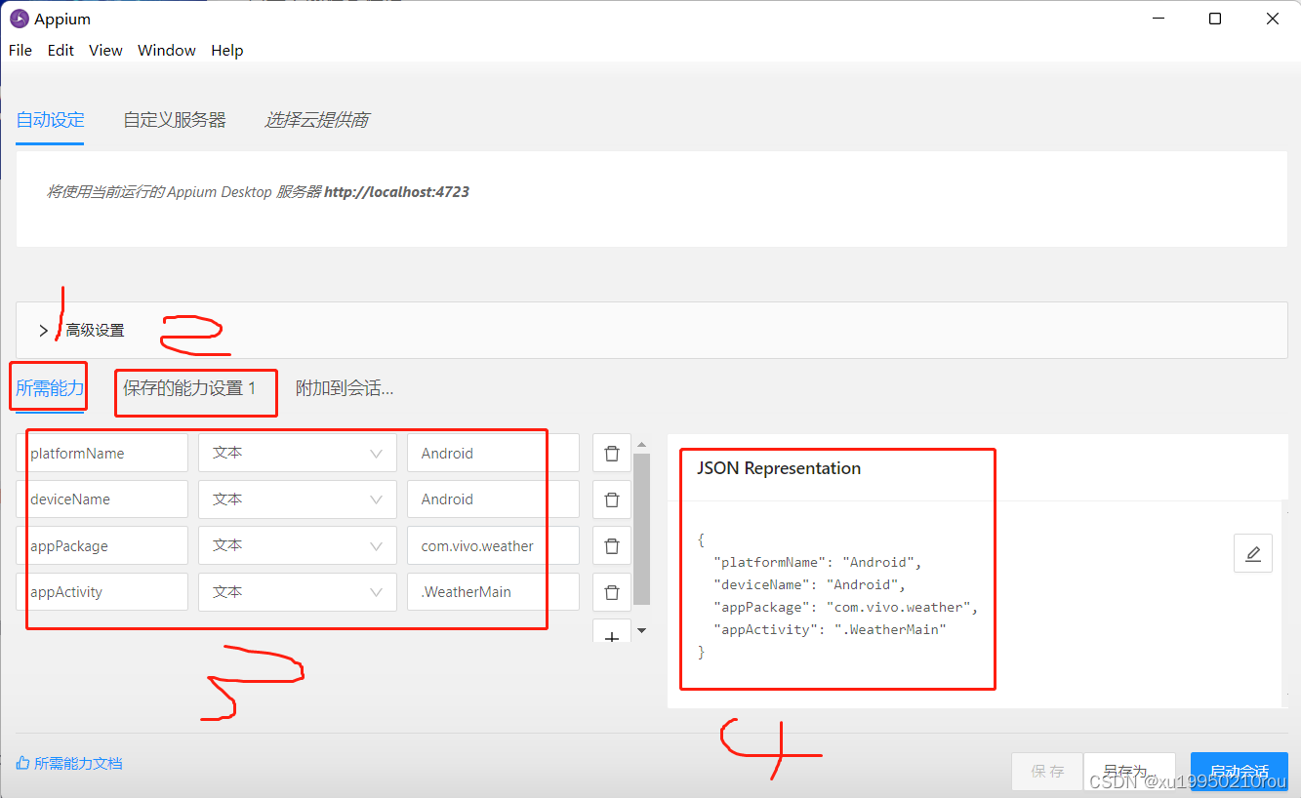Click the com.vivo.weather value field
This screenshot has height=798, width=1301.
pos(493,546)
